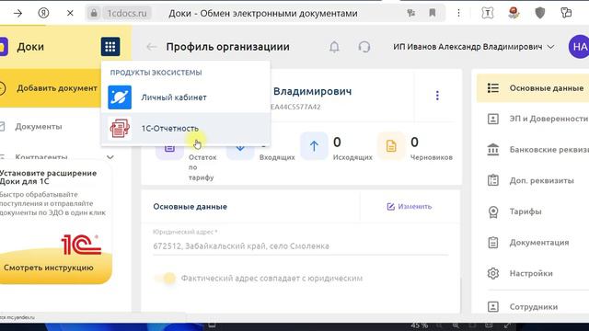Click the outgoing documents arrow icon
Screen dimensions: 589x331
click(314, 146)
